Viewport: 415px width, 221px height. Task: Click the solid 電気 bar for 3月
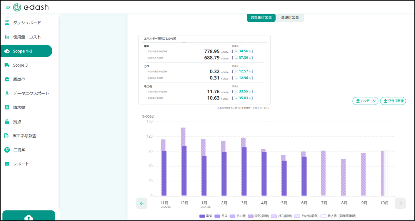coord(244,171)
